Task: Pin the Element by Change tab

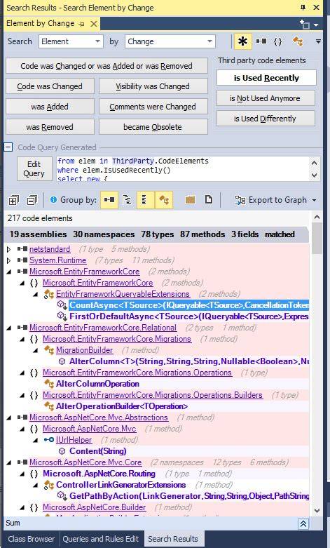Action: tap(82, 24)
